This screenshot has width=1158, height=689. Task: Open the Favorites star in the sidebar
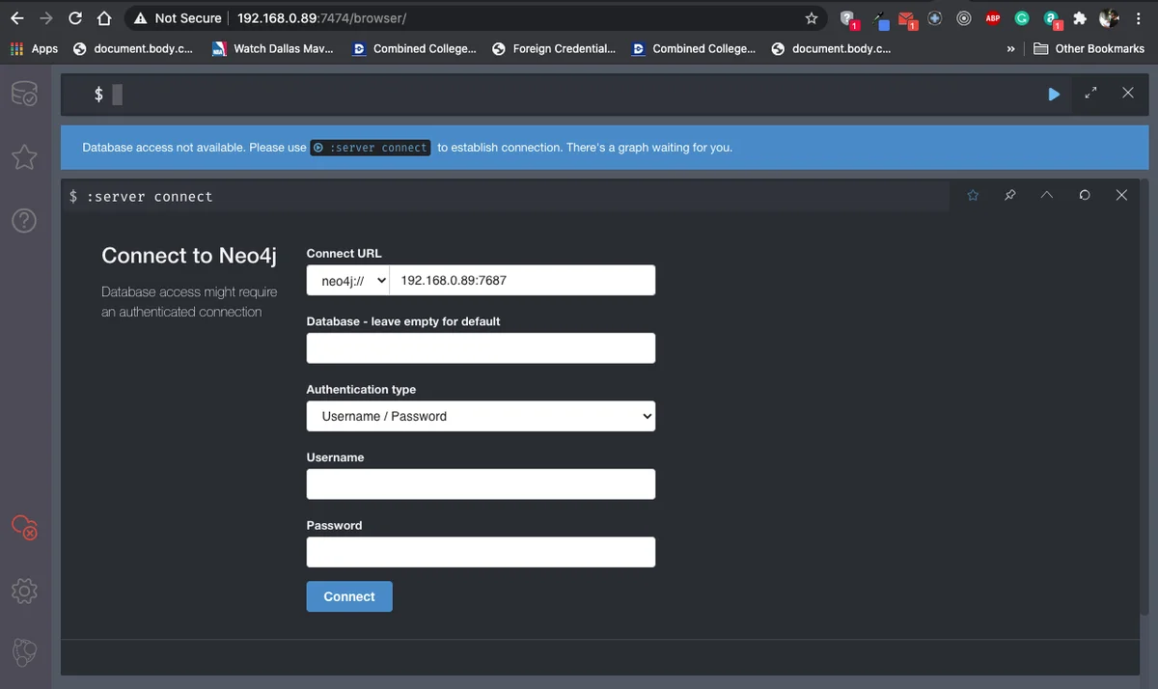[x=24, y=156]
